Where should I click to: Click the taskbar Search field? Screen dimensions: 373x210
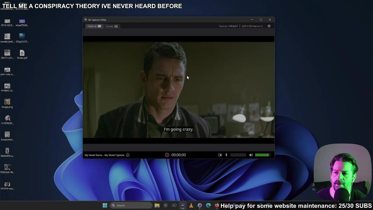(x=131, y=205)
